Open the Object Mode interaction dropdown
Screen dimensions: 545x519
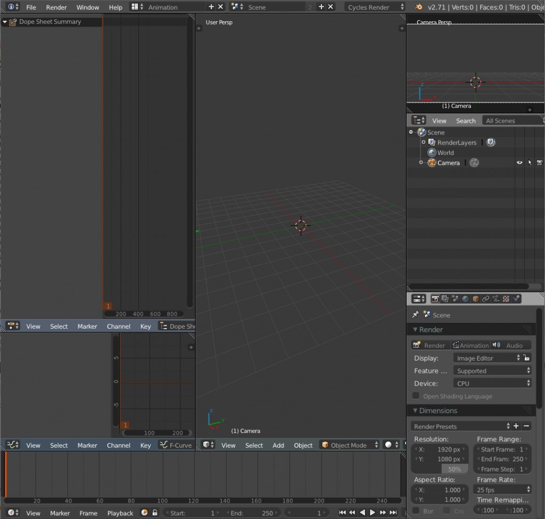tap(349, 445)
